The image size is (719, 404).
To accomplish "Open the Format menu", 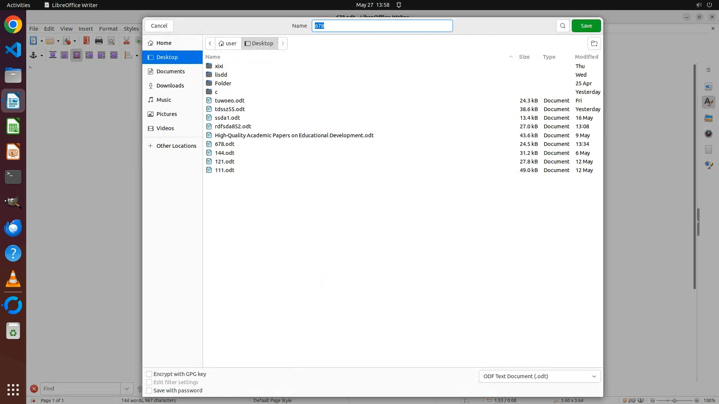I will [108, 29].
